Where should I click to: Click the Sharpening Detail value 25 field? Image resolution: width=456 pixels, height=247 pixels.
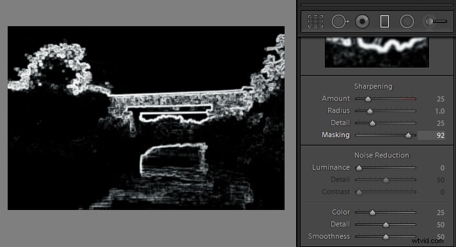pos(440,123)
